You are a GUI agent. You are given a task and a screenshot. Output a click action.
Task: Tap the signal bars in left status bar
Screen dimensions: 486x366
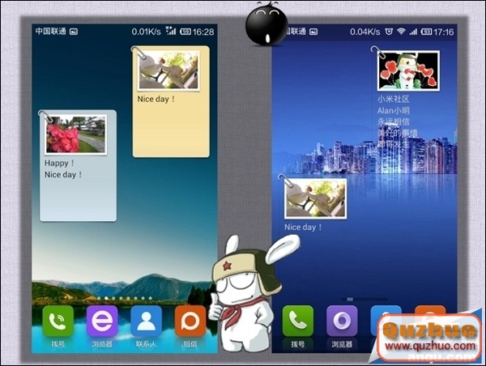click(x=171, y=31)
